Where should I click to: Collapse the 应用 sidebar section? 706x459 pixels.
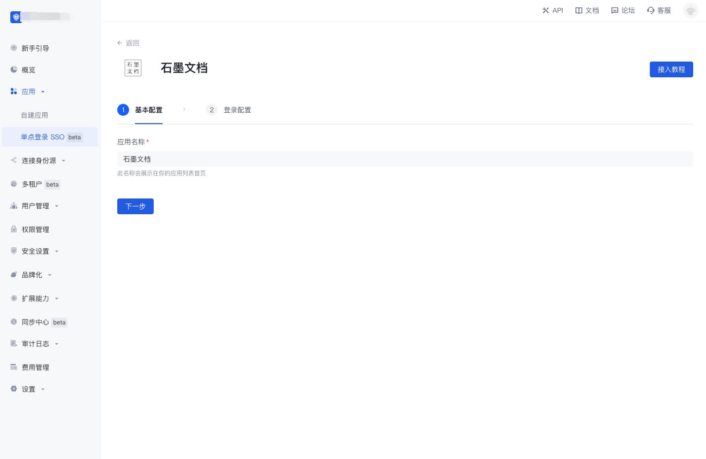[x=43, y=92]
